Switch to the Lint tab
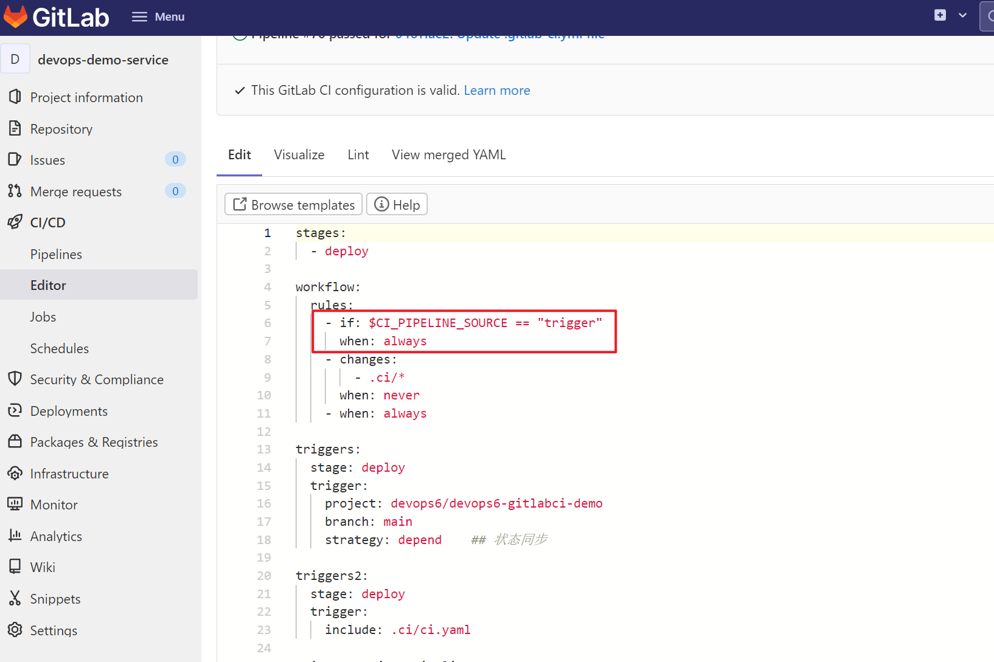994x662 pixels. coord(358,154)
